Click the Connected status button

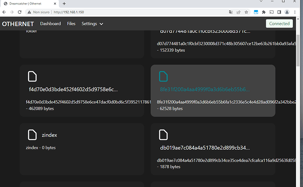[x=279, y=24]
